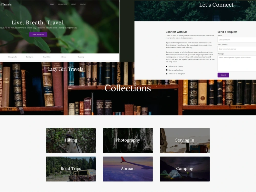Click the Connect with Me heading
Viewport: 256px width, 192px height.
176,32
